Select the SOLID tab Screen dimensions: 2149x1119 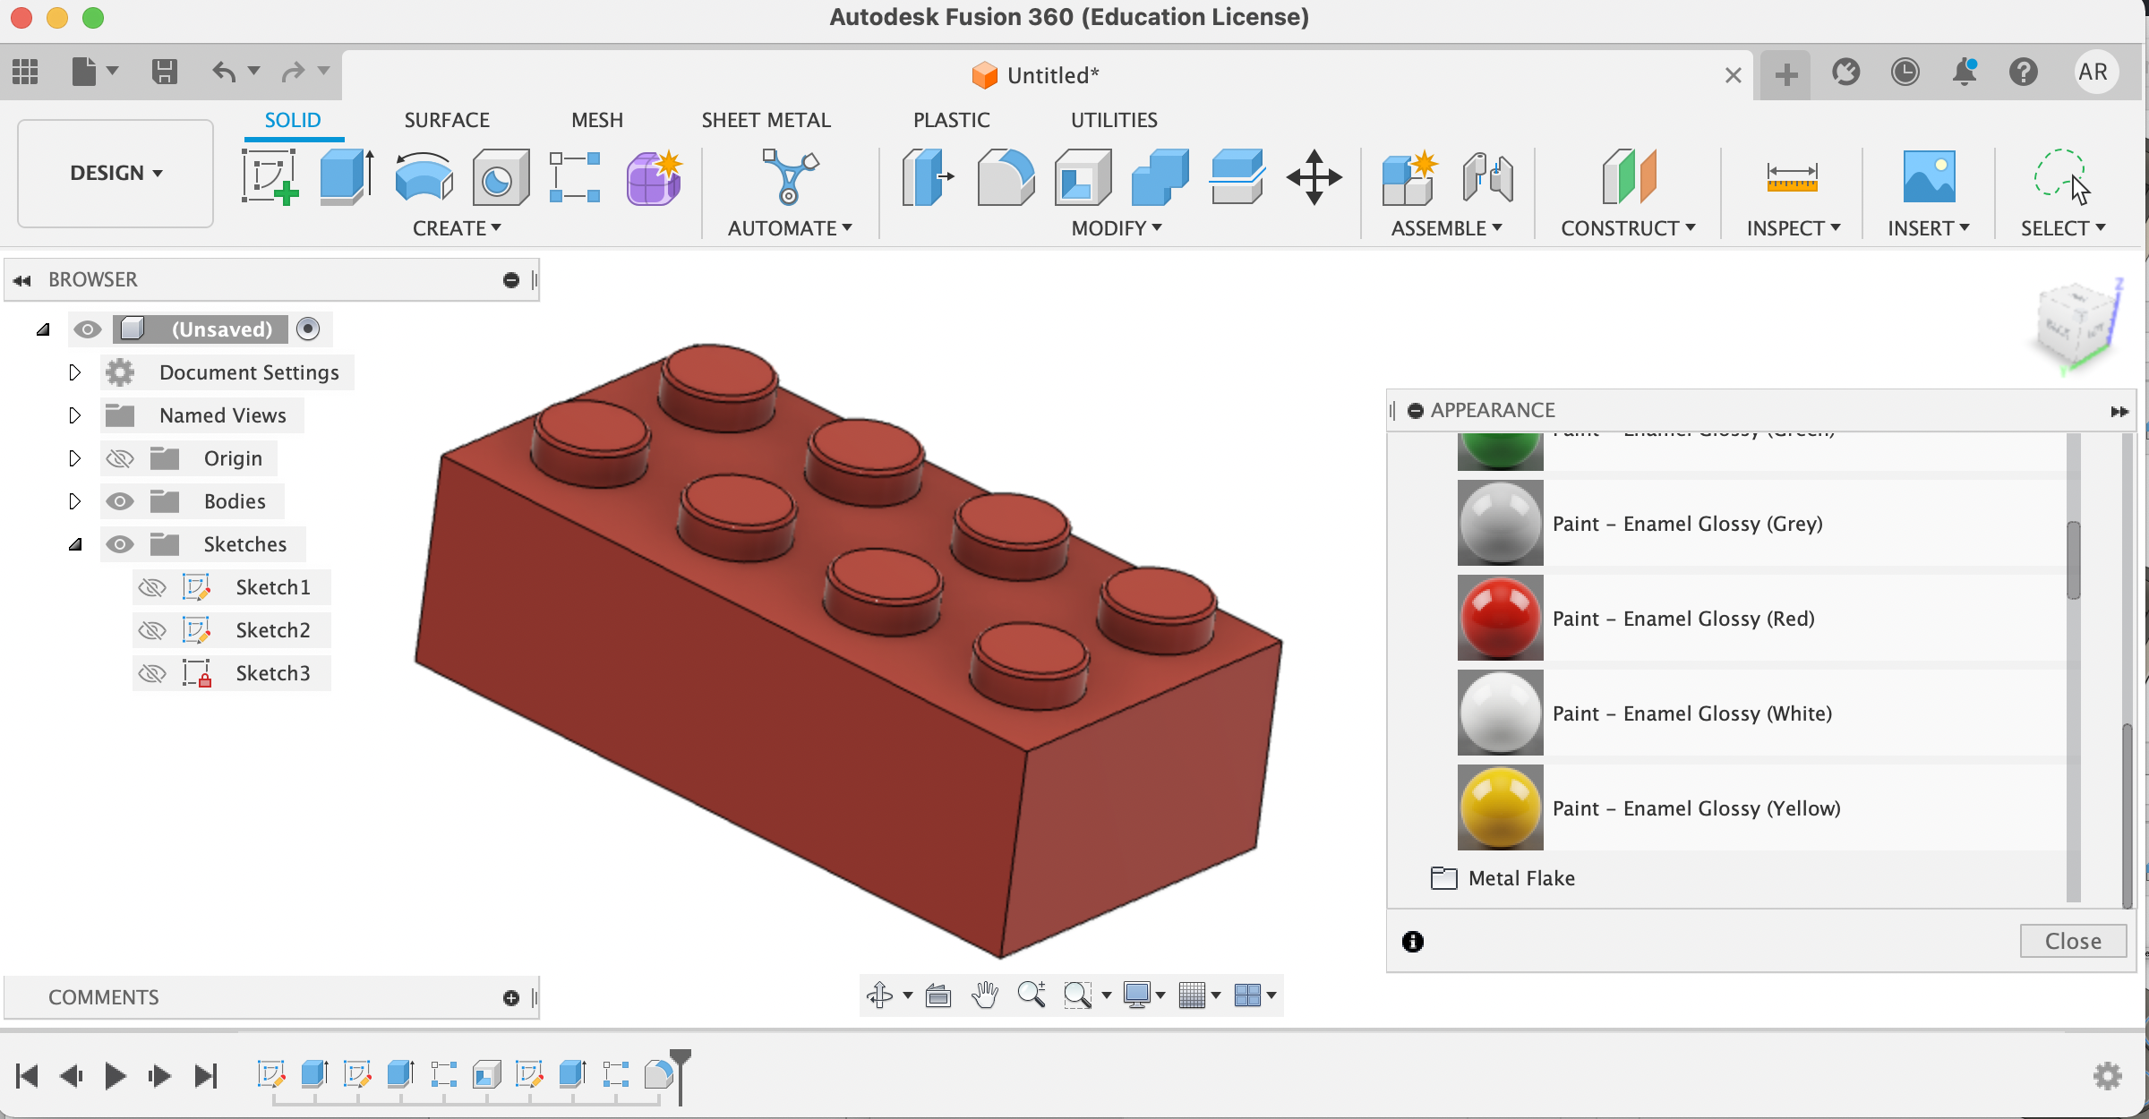[293, 120]
